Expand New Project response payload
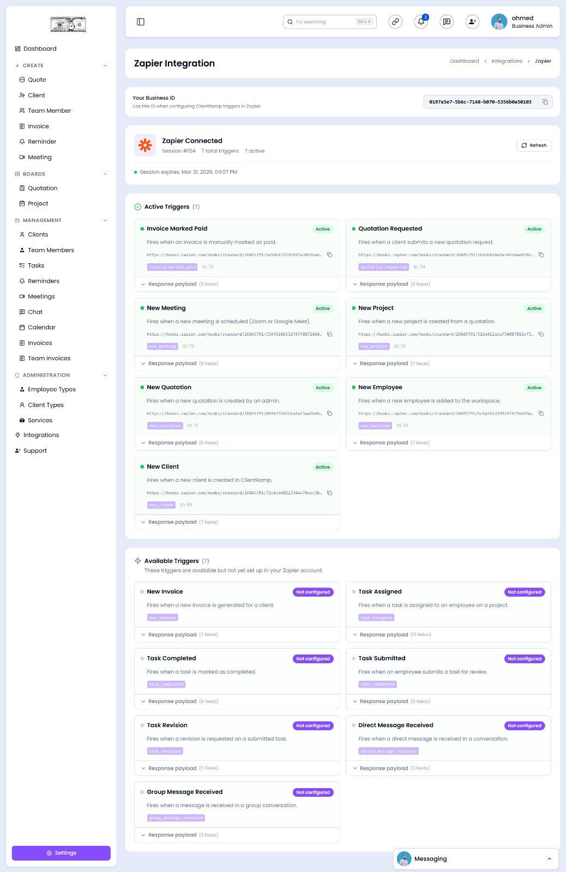 448,364
